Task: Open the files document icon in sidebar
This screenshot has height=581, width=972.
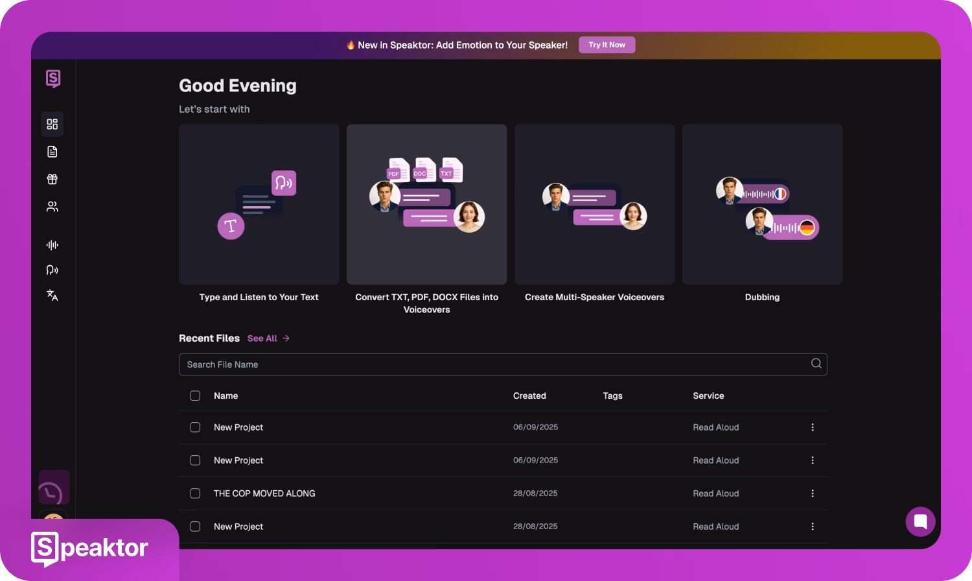Action: pyautogui.click(x=52, y=152)
